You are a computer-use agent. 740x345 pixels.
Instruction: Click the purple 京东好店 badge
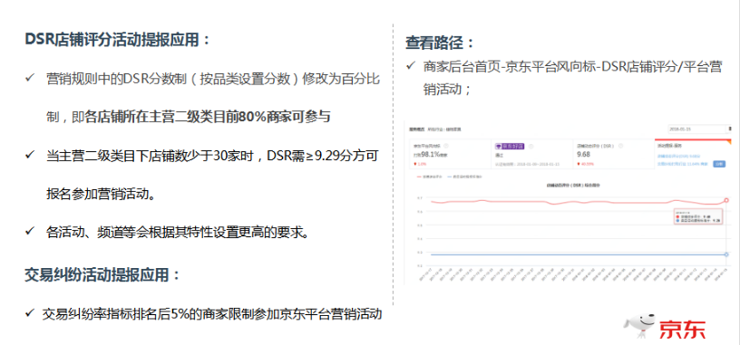coord(510,146)
